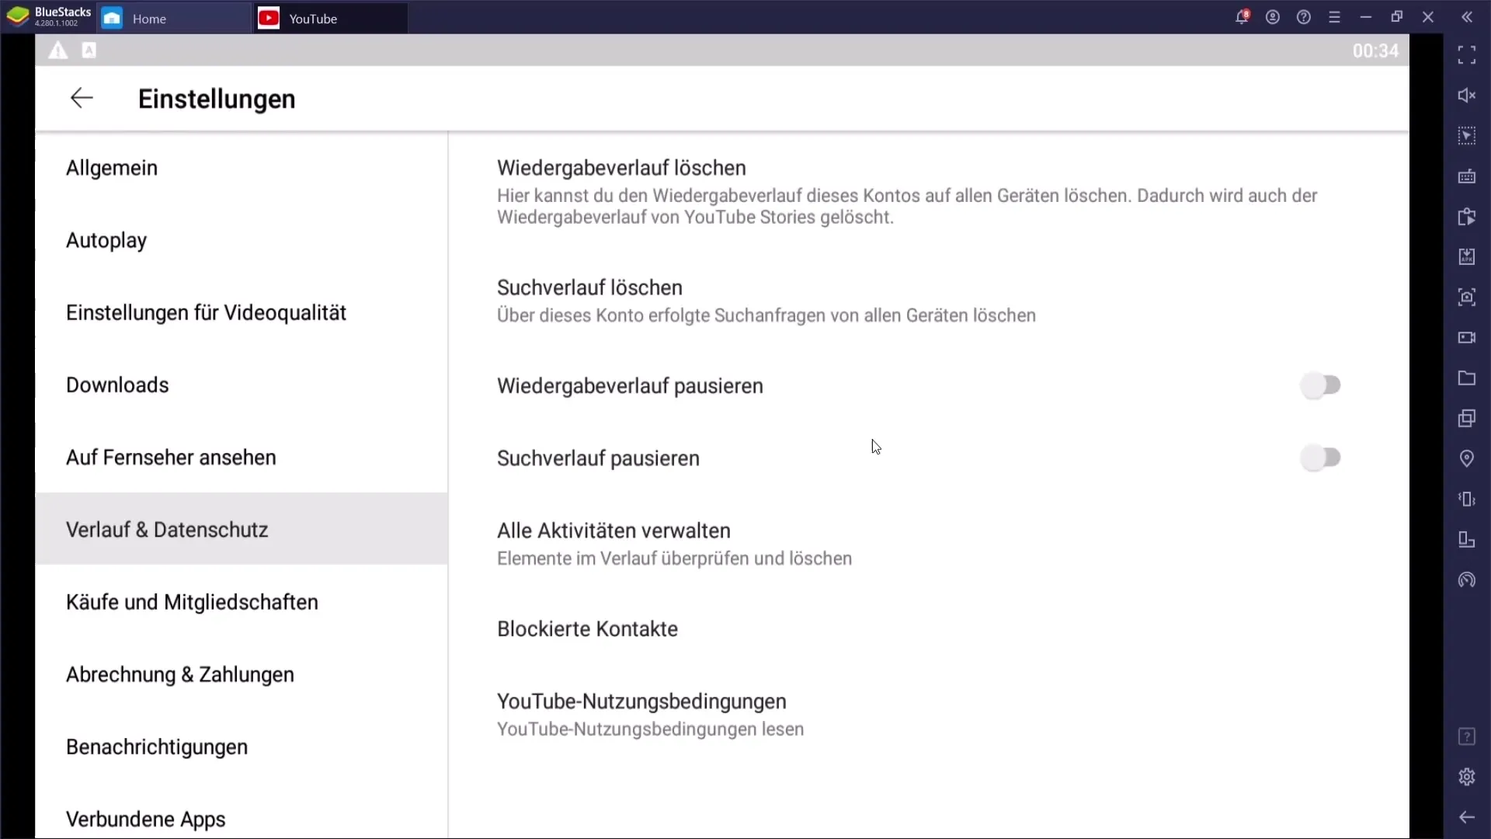The image size is (1491, 839).
Task: Enable Wiedergabeverlauf pausieren toggle
Action: [x=1322, y=385]
